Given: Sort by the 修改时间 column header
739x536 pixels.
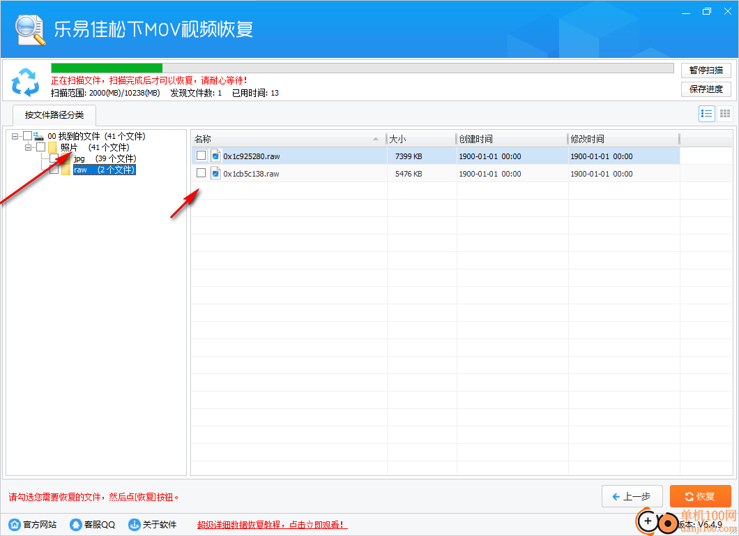Looking at the screenshot, I should pos(623,139).
